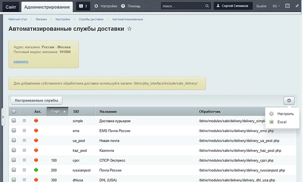Screen dimensions: 303x182
Task: Expand the left sidebar panel arrow
Action: pyautogui.click(x=3, y=117)
